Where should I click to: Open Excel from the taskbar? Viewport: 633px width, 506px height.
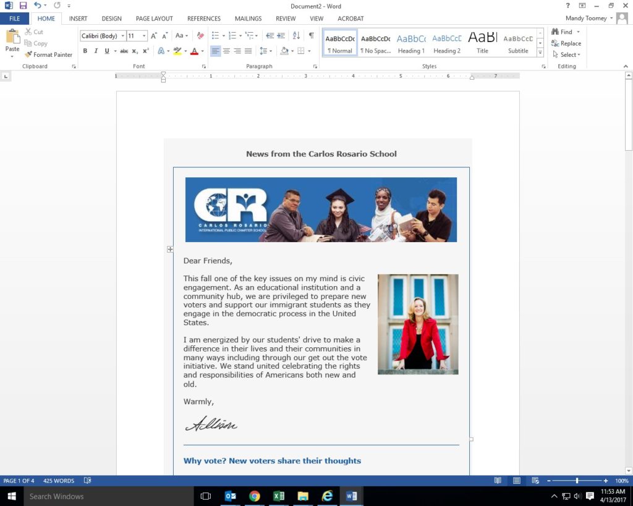click(x=279, y=496)
